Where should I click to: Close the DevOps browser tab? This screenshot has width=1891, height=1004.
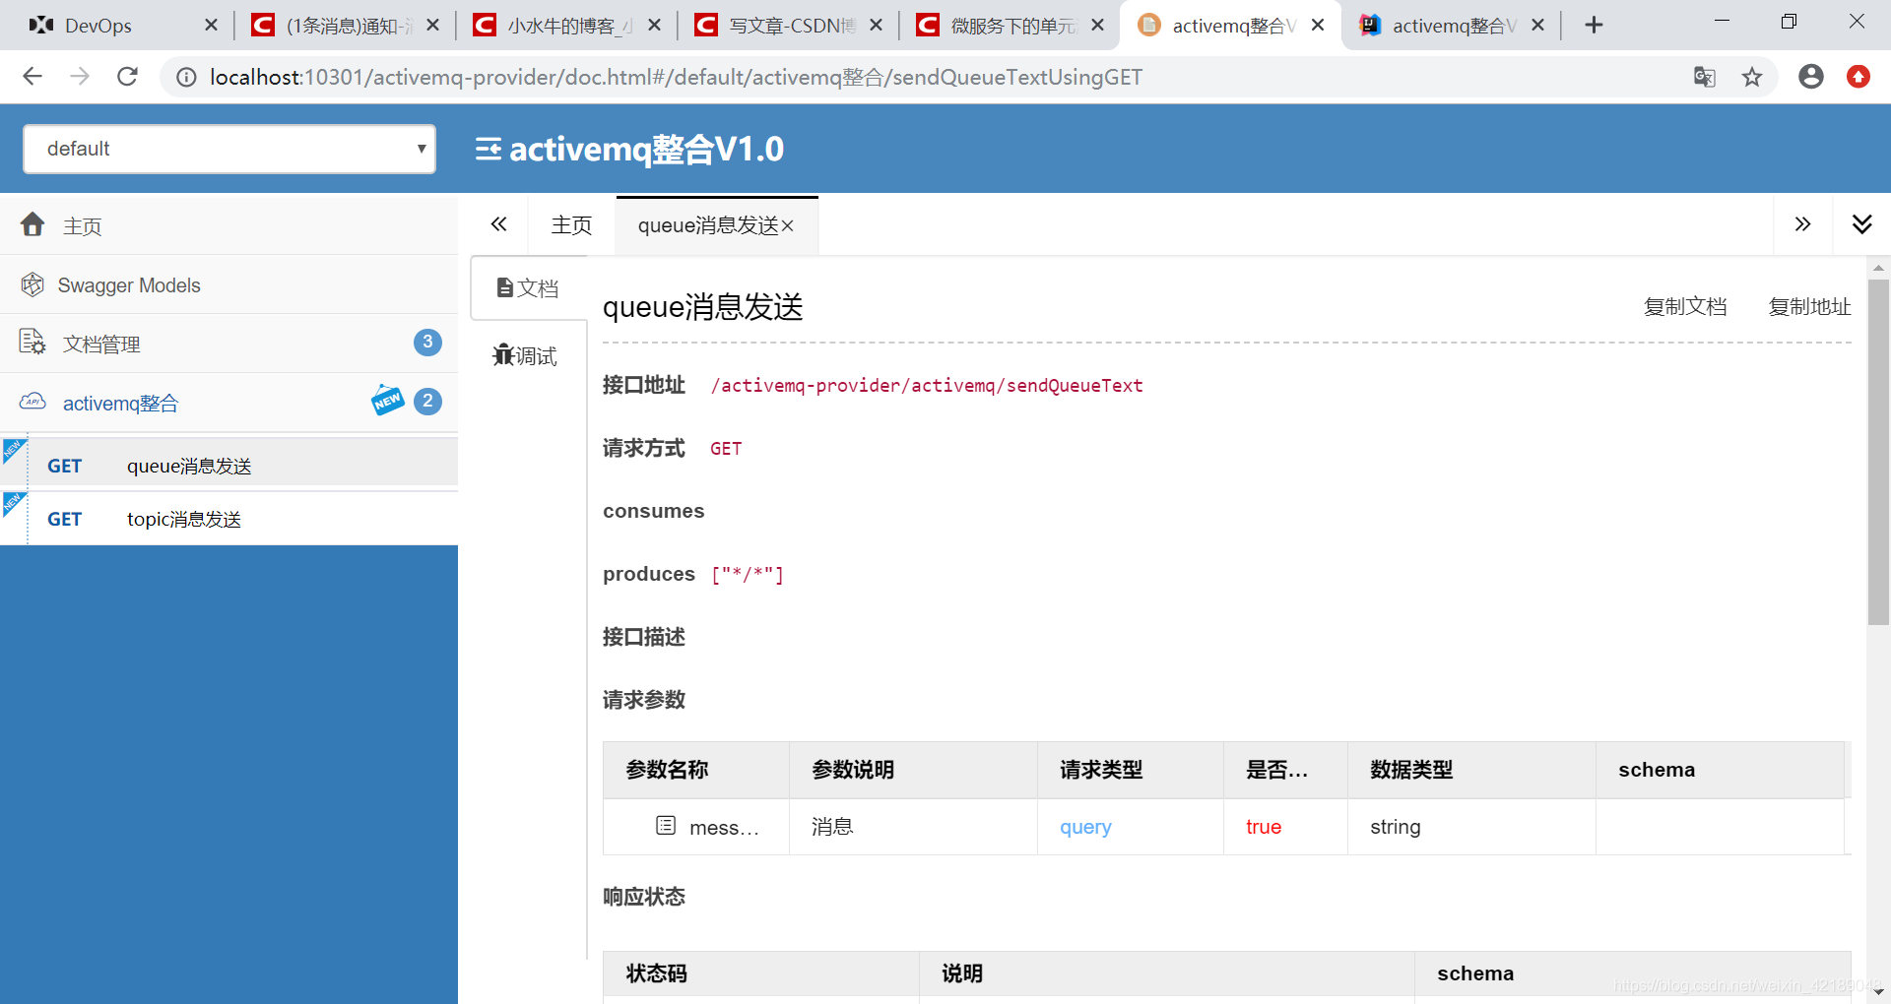(x=211, y=26)
